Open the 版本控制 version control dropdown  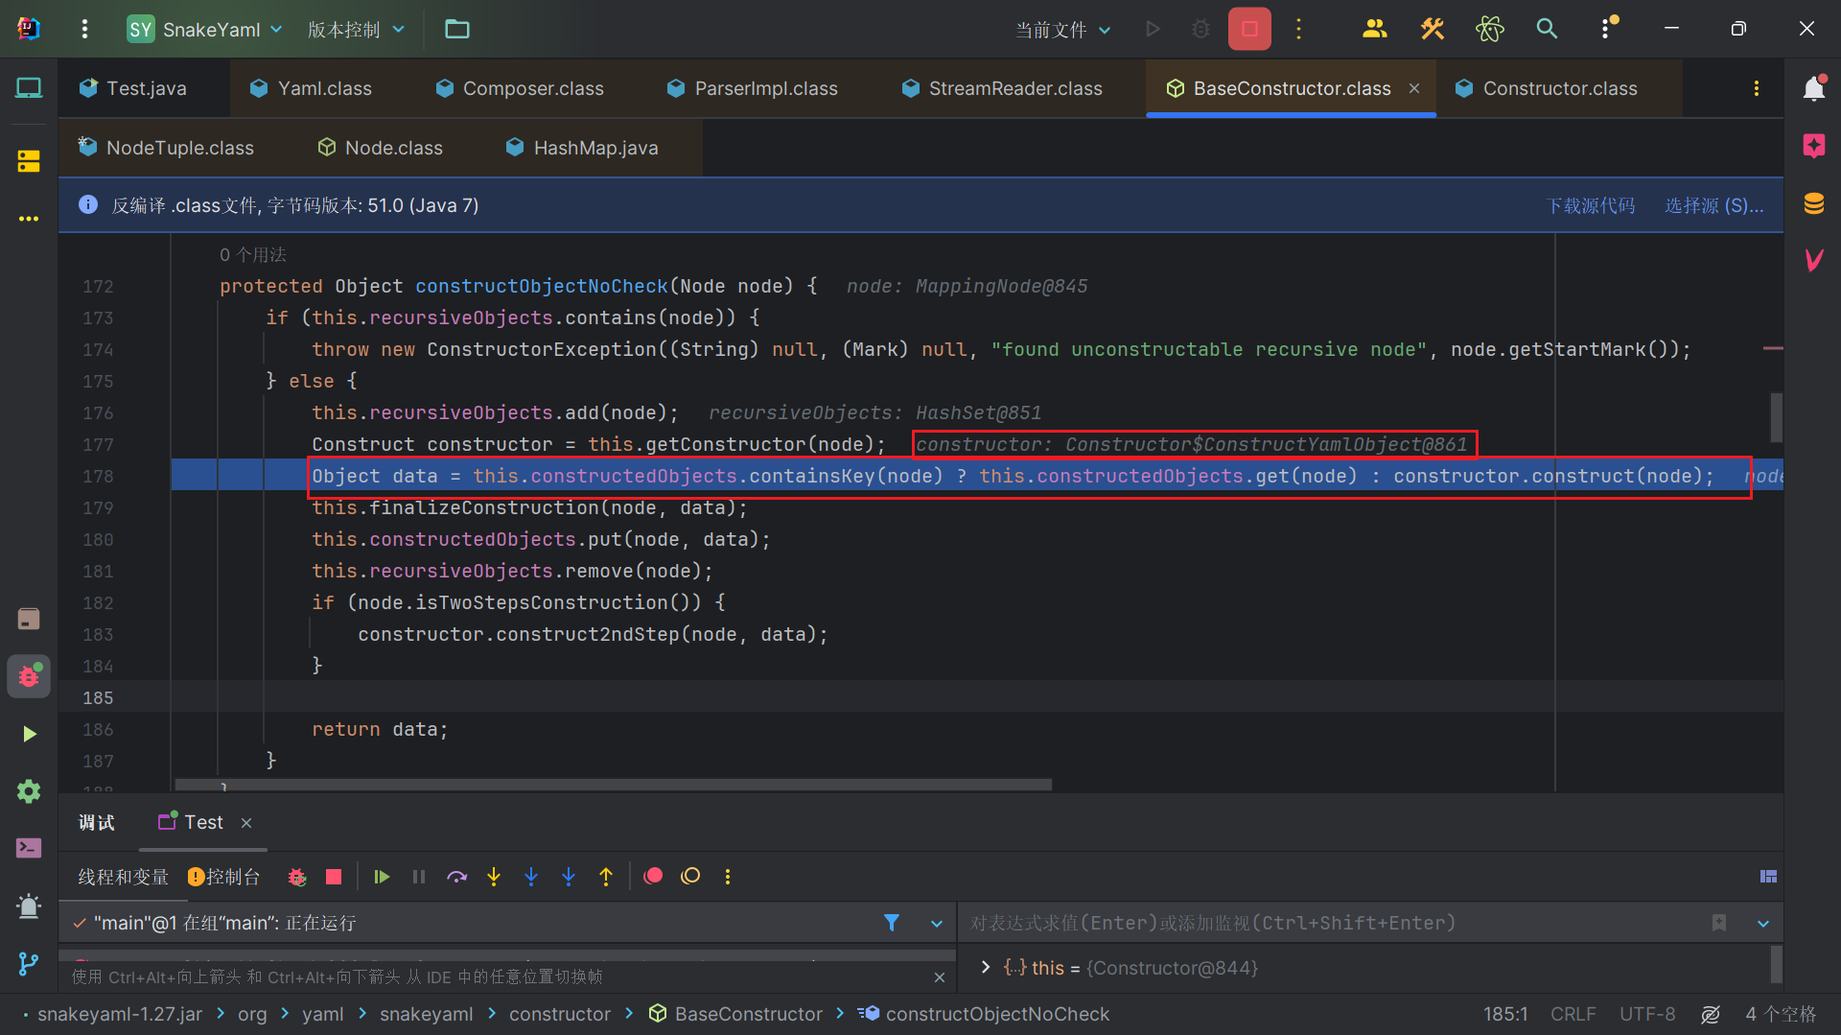[356, 29]
